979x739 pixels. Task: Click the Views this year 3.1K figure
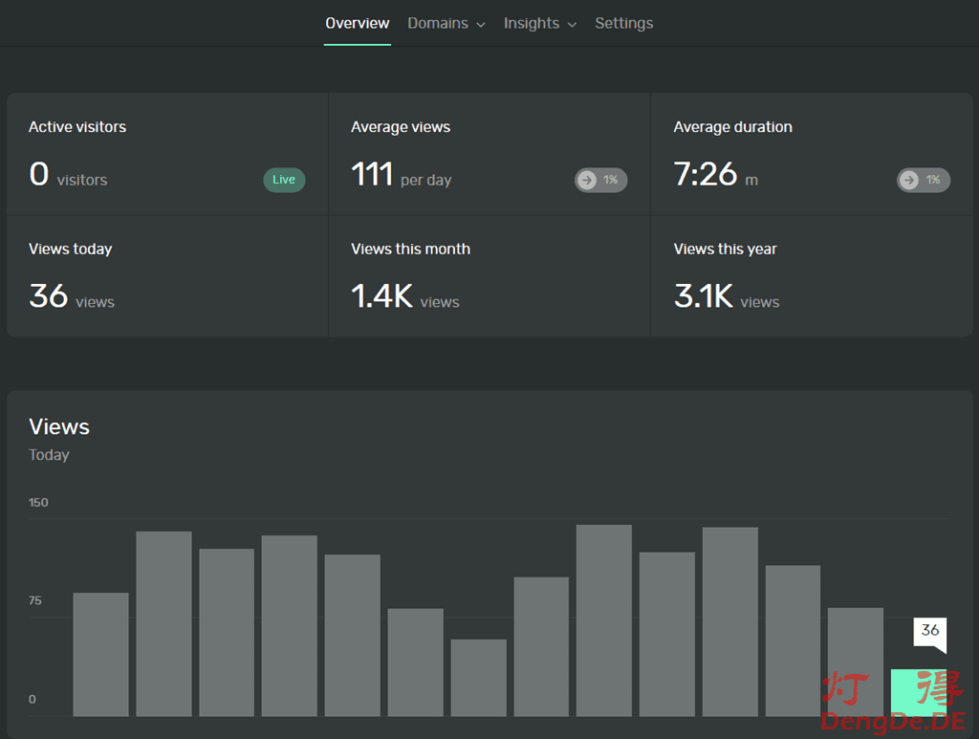(x=704, y=296)
